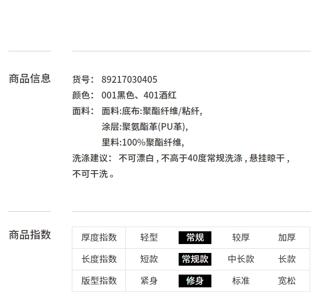Select 短款 length option

[x=149, y=259]
